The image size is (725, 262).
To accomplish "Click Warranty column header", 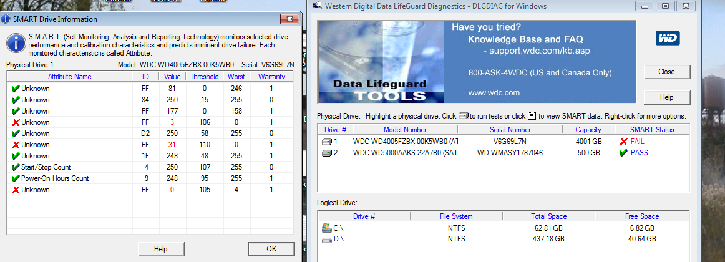I will point(271,77).
